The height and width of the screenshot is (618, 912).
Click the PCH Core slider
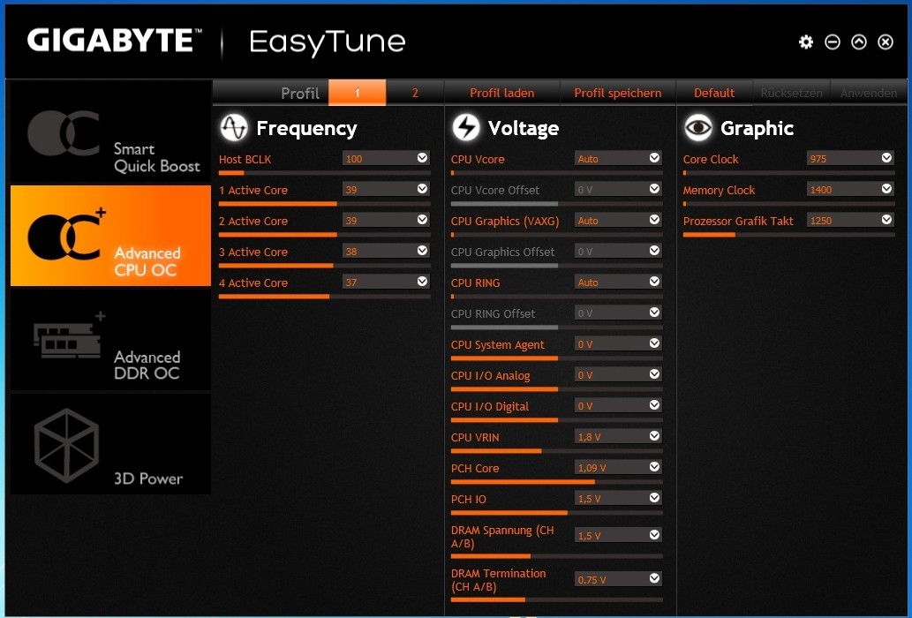tap(556, 482)
